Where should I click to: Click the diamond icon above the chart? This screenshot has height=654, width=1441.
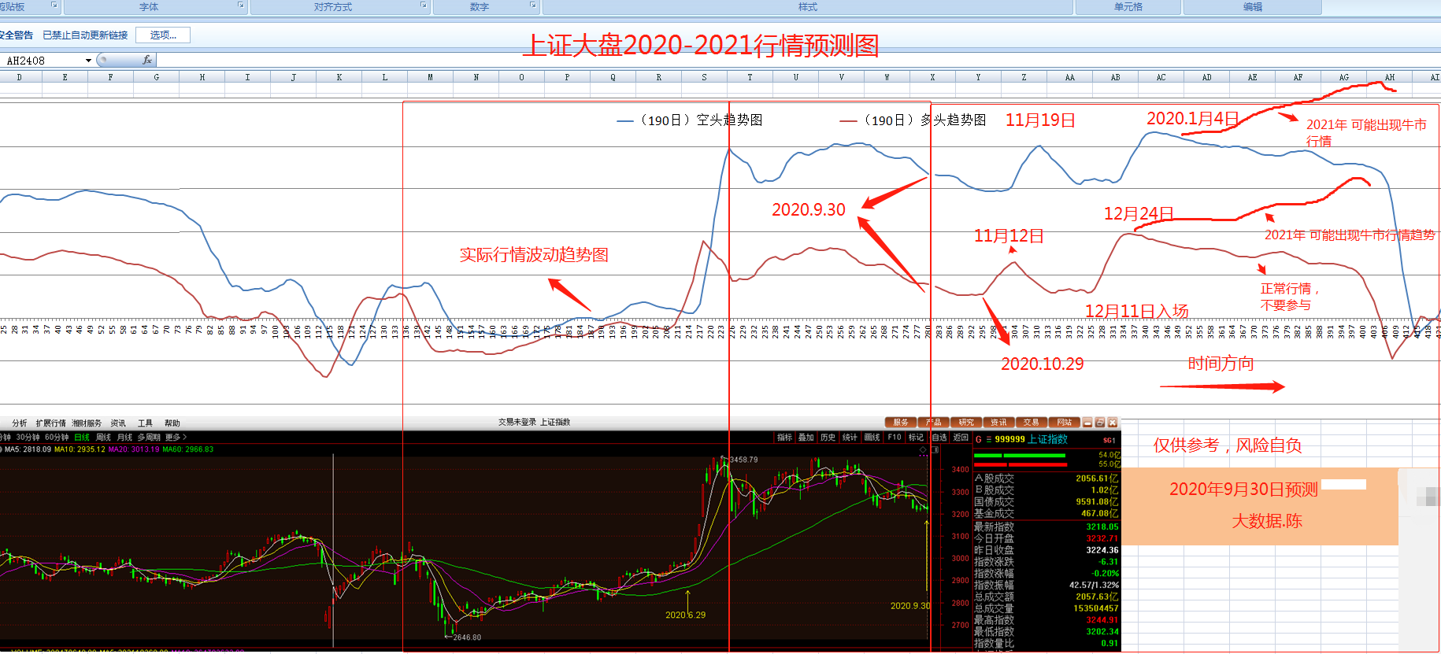pos(923,450)
